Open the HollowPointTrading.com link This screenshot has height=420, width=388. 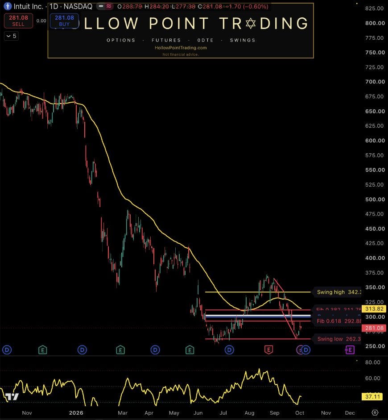181,48
